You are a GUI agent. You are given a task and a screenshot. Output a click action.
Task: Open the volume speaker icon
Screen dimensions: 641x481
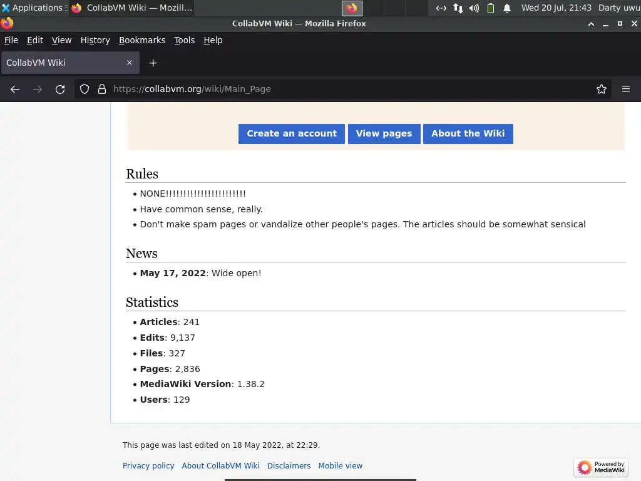pyautogui.click(x=474, y=8)
